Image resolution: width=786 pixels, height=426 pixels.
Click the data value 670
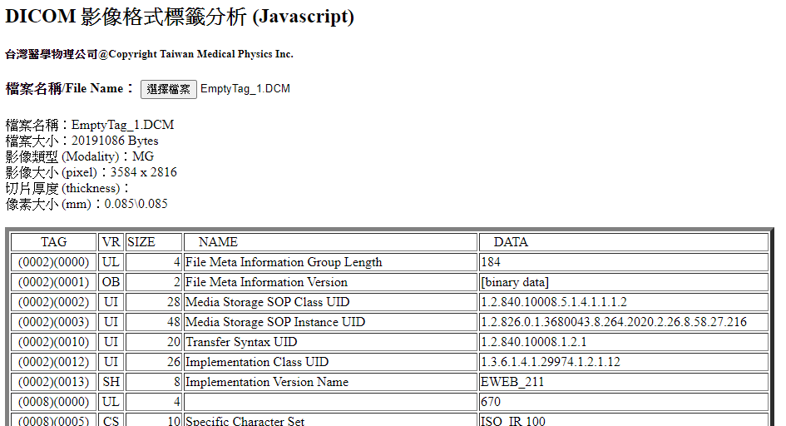(491, 402)
